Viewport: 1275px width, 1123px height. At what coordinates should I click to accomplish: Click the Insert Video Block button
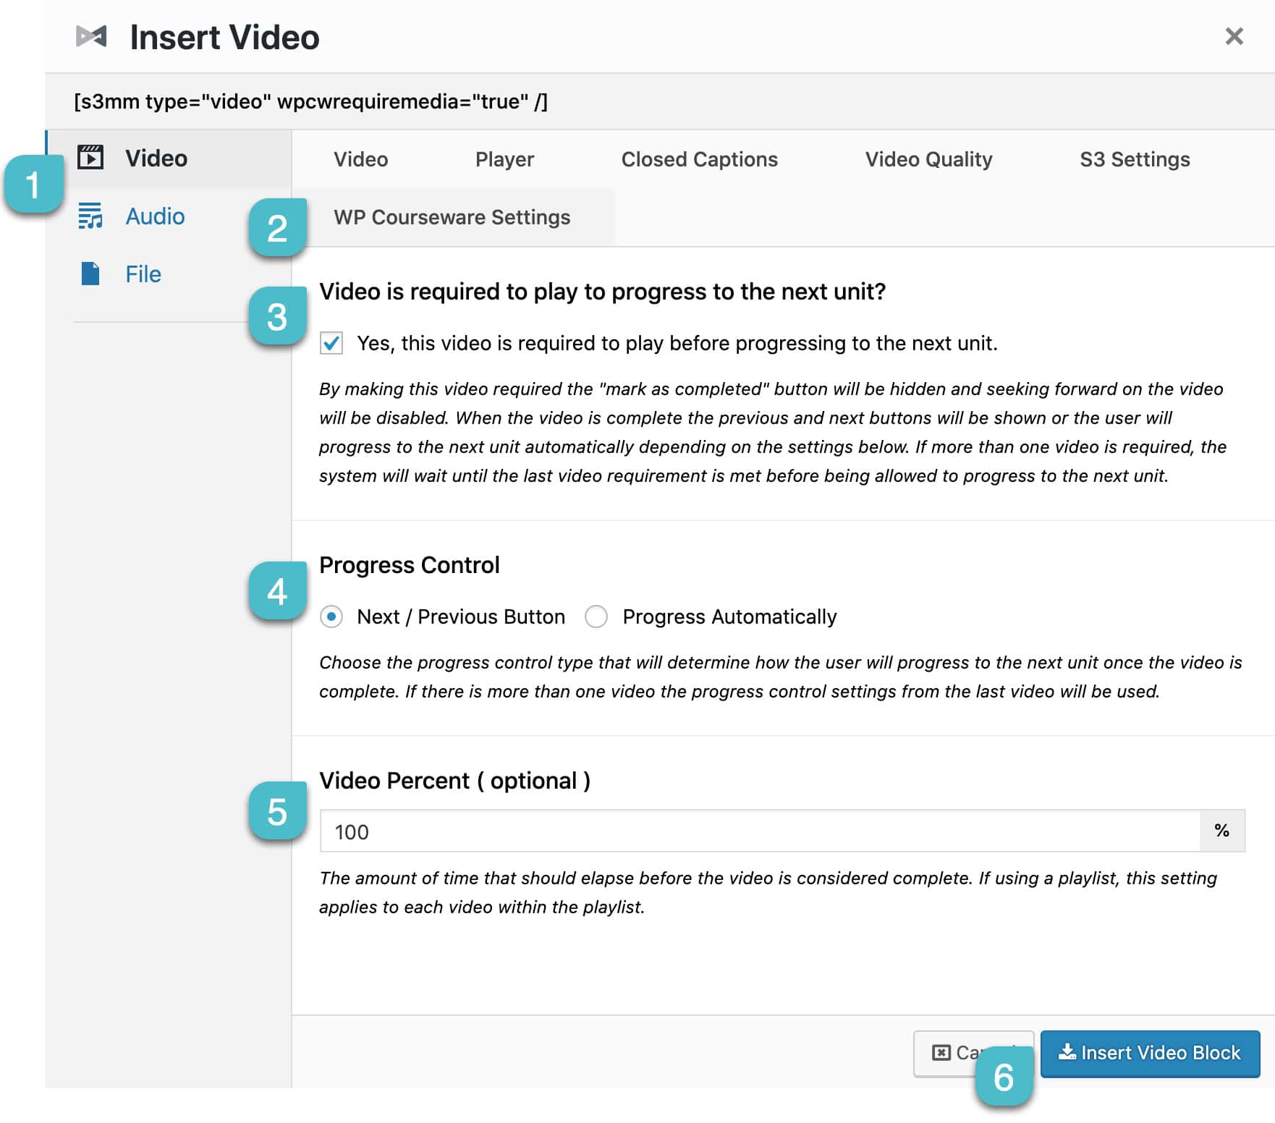tap(1150, 1053)
